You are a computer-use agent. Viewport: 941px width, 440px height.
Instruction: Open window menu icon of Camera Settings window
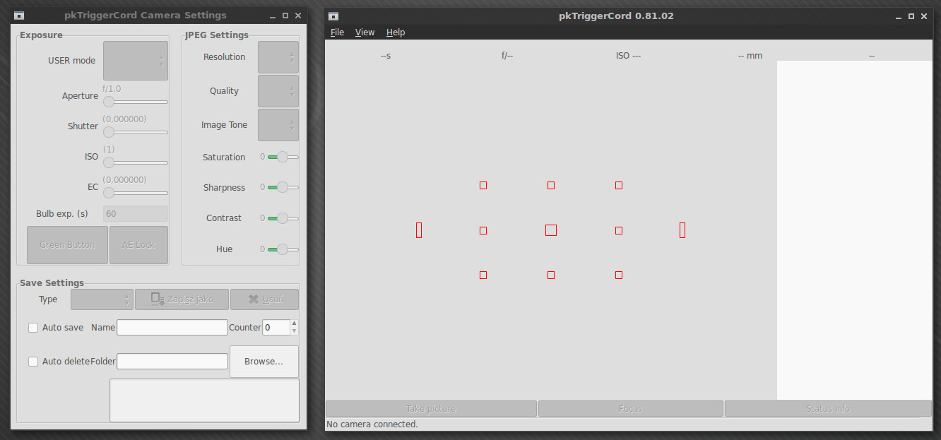pos(19,16)
